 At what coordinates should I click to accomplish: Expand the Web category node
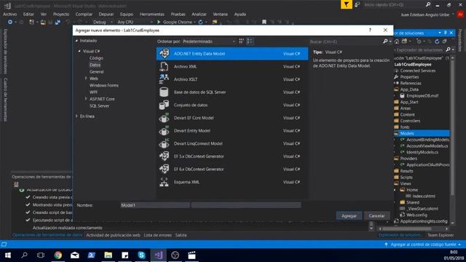pos(86,78)
